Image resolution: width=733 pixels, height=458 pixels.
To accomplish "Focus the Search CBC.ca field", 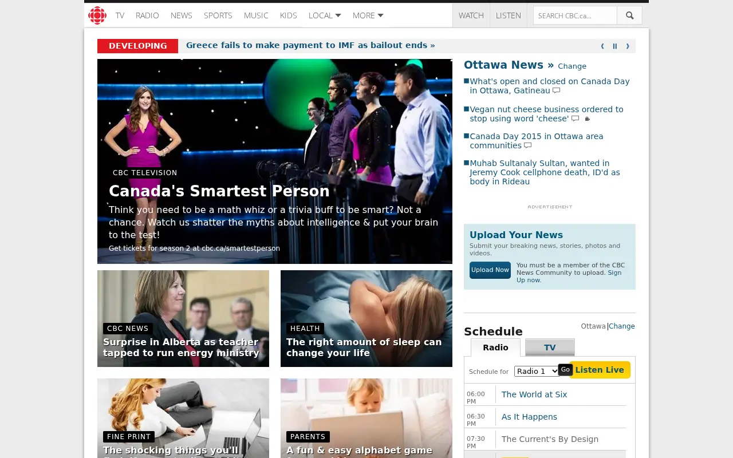I will (575, 15).
